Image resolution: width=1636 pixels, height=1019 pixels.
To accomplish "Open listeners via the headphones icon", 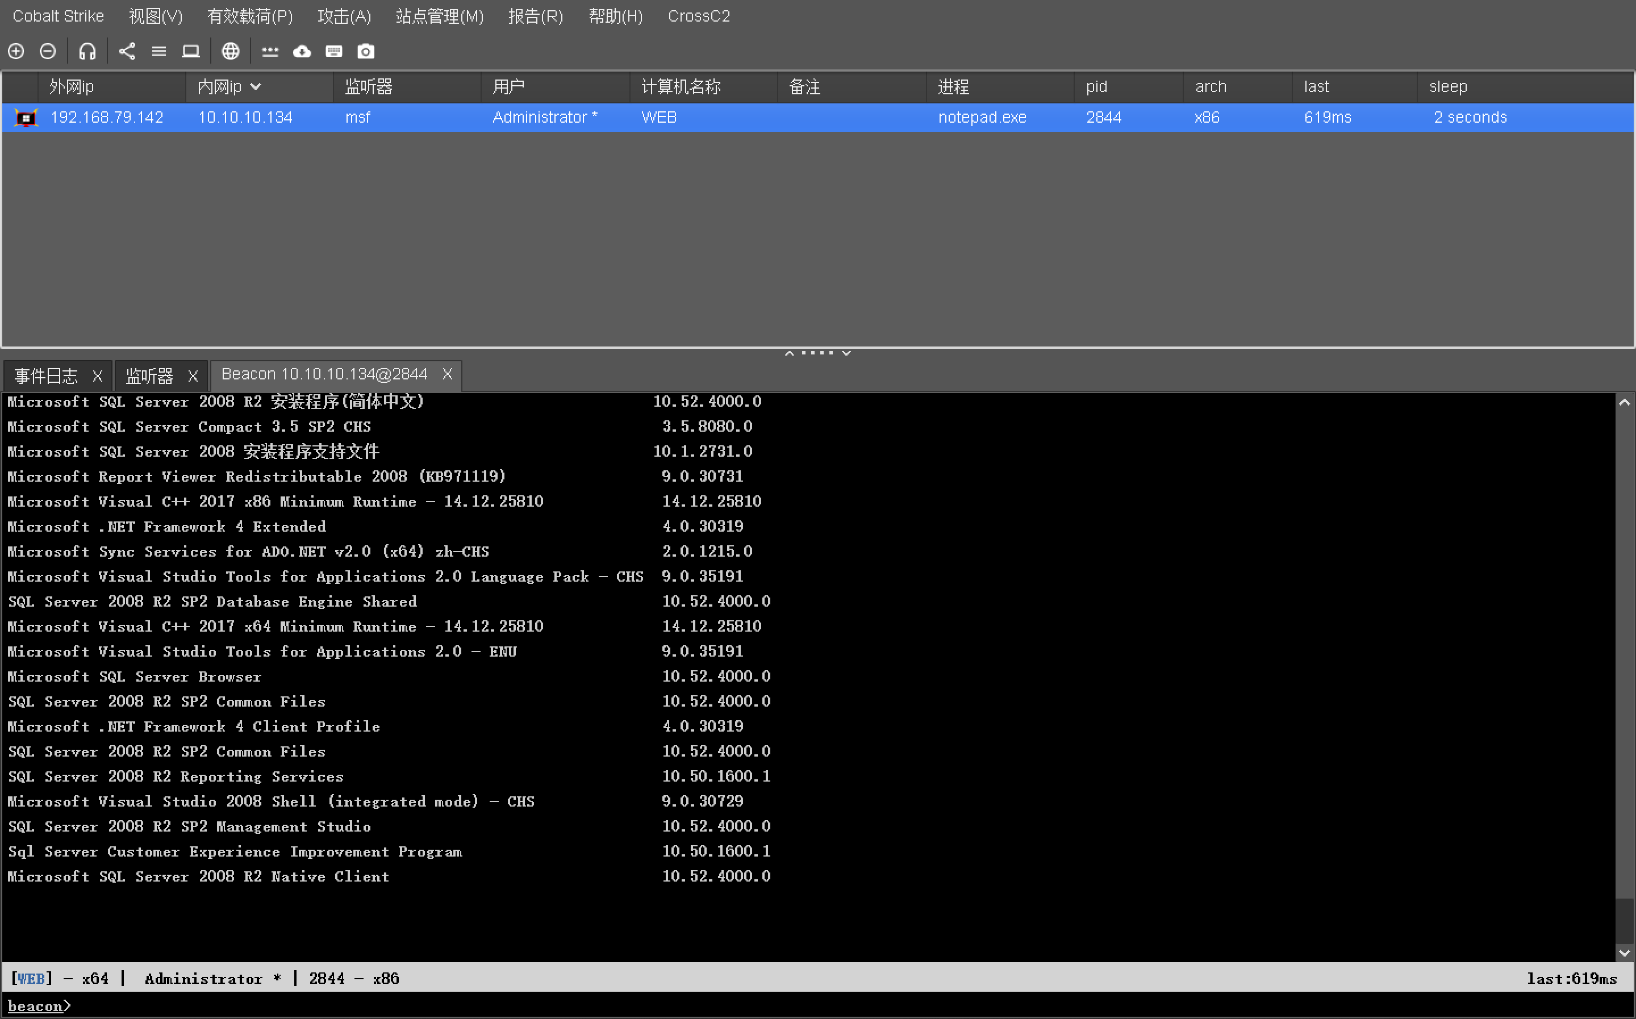I will click(87, 51).
